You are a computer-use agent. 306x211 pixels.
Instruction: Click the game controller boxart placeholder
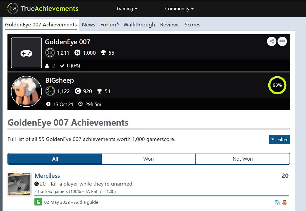26,53
